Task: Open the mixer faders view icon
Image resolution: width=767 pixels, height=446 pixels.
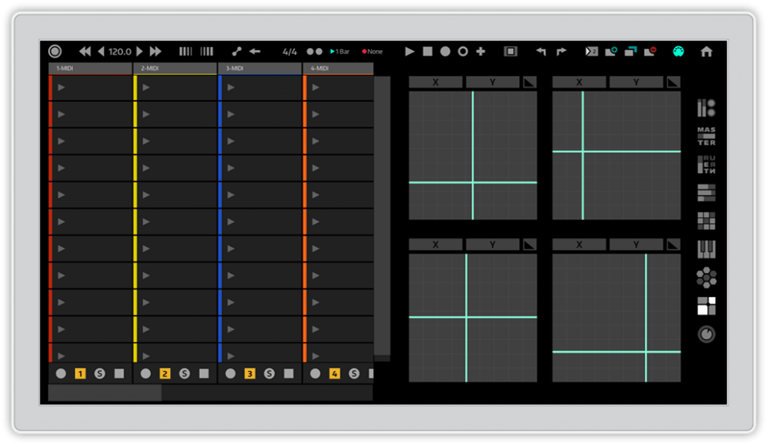Action: (706, 108)
